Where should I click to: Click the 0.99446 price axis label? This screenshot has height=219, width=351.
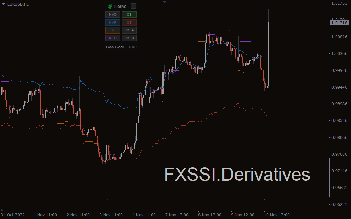tap(339, 87)
